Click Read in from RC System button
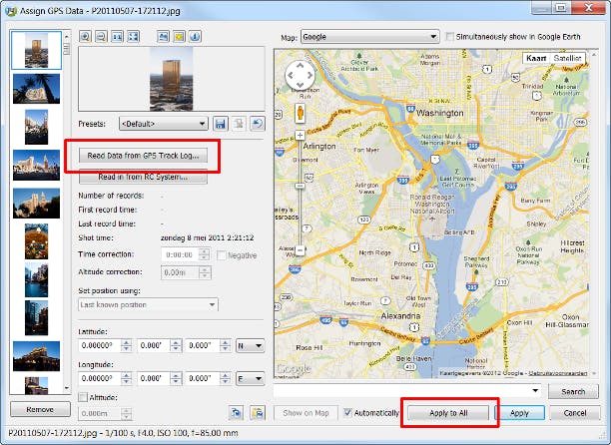Viewport: 611px width, 445px height. tap(143, 177)
